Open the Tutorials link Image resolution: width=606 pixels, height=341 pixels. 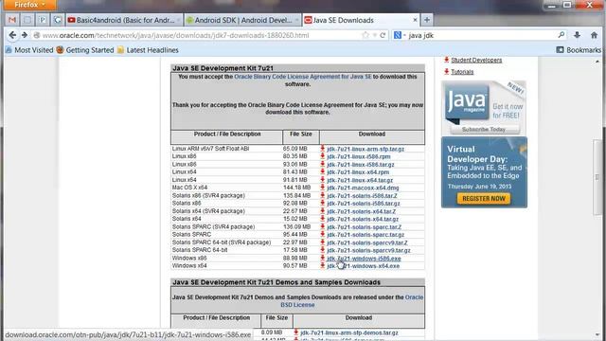(x=462, y=72)
